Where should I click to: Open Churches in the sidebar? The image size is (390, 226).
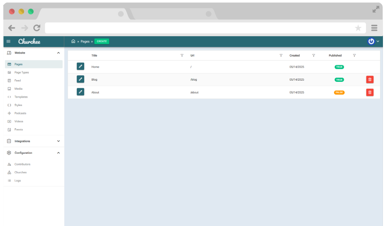pos(20,172)
